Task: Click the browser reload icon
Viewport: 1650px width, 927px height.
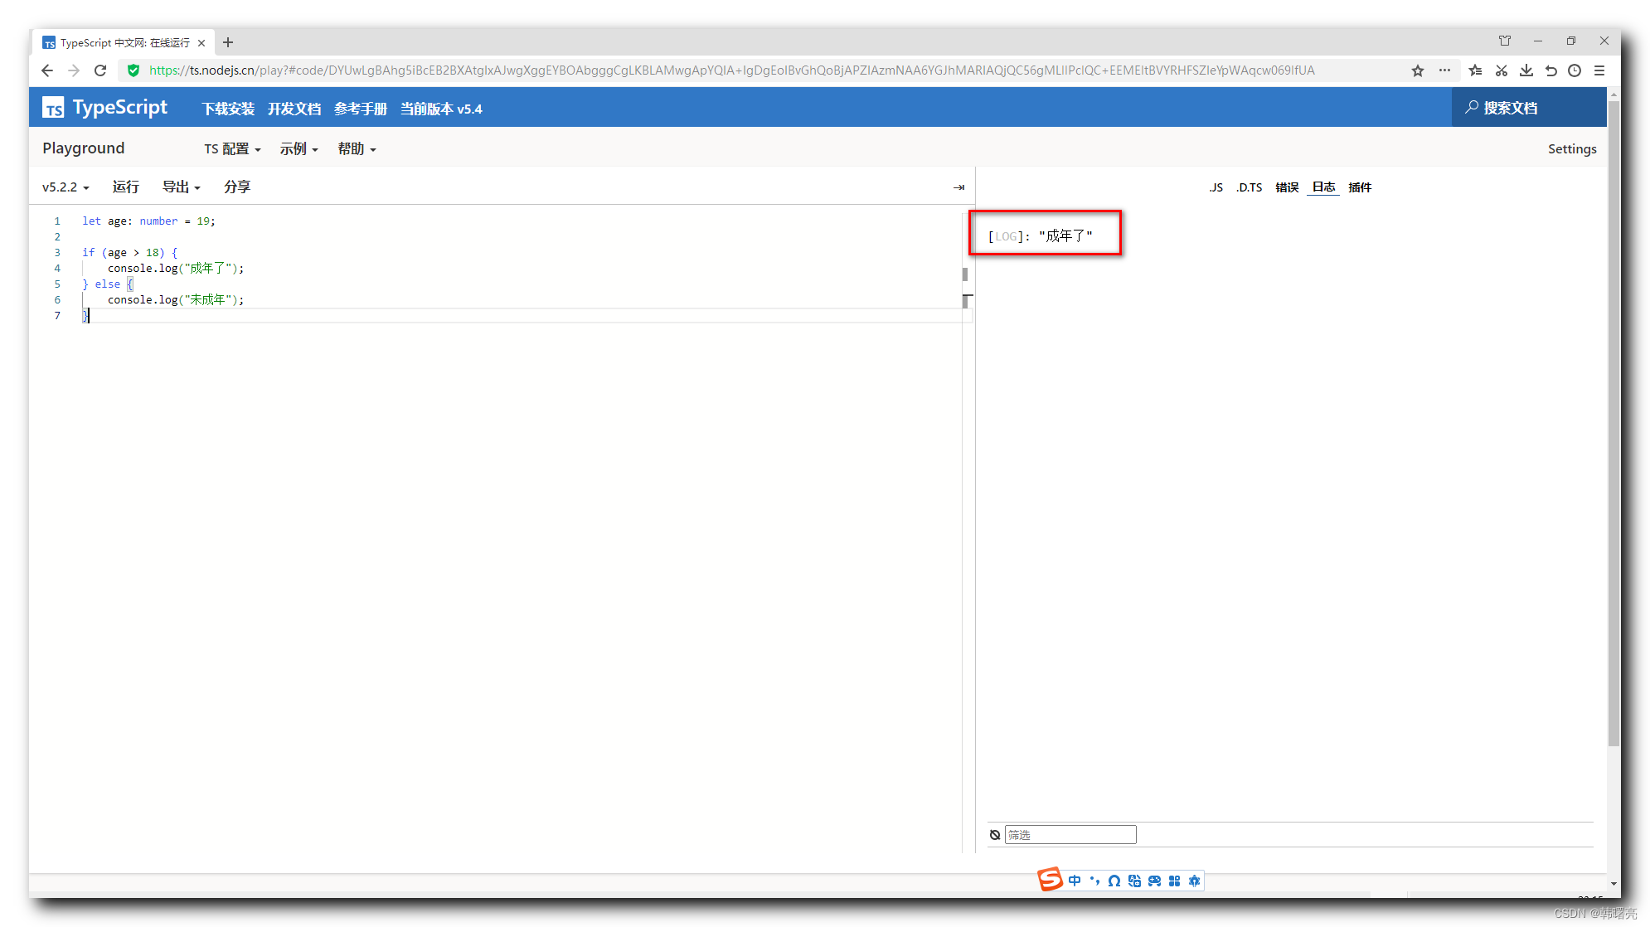Action: (100, 70)
